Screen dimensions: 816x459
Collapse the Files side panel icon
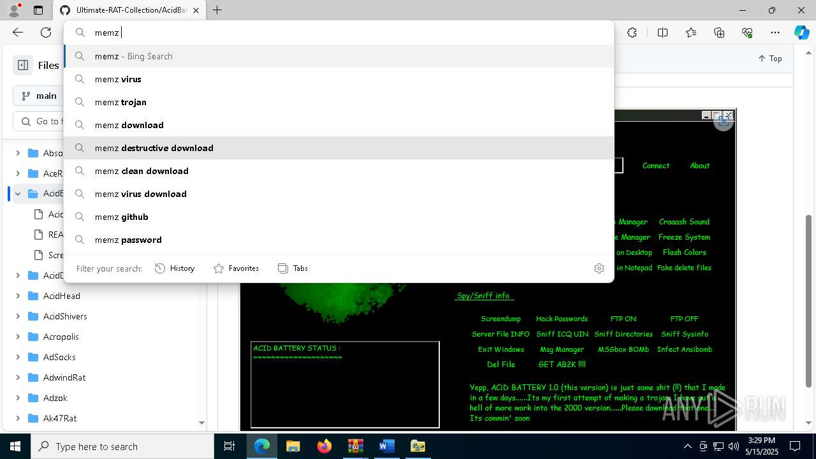pyautogui.click(x=23, y=65)
